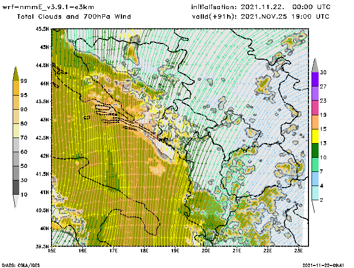Click the '18E' longitude label
This screenshot has width=354, height=268.
144,251
